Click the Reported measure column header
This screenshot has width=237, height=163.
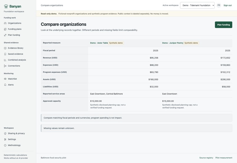point(51,43)
